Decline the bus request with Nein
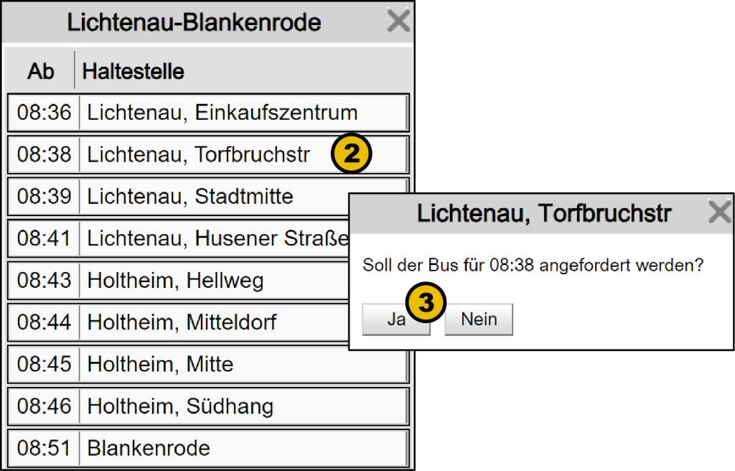Image resolution: width=735 pixels, height=471 pixels. tap(479, 320)
